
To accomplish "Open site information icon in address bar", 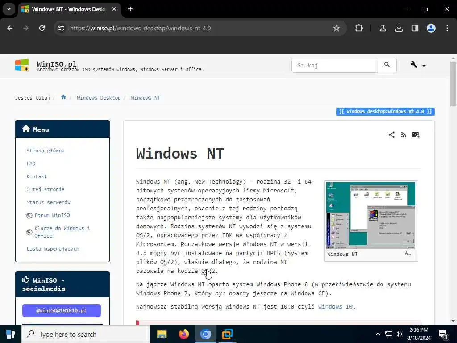I will (61, 28).
